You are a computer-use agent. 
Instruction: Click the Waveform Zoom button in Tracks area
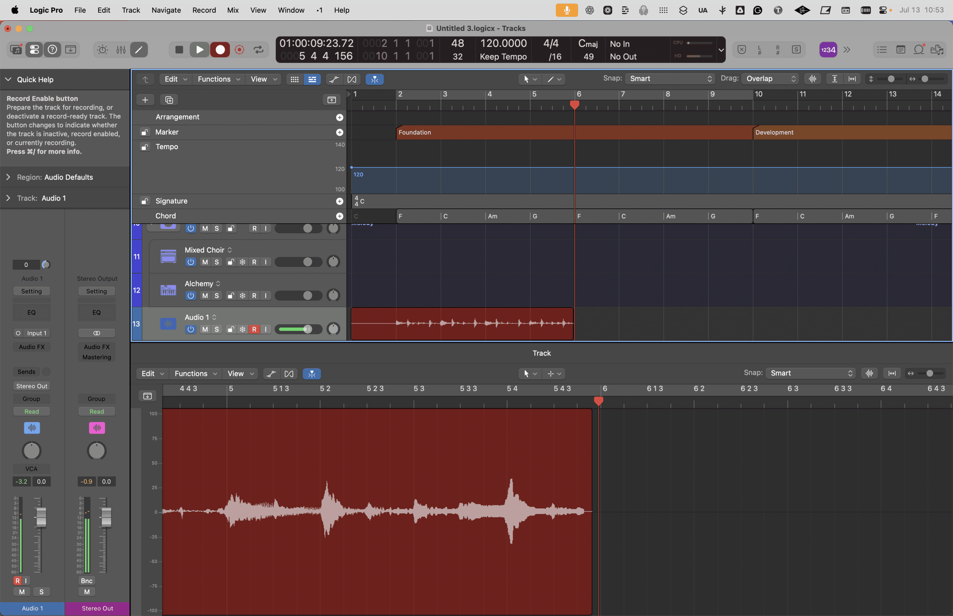point(812,79)
